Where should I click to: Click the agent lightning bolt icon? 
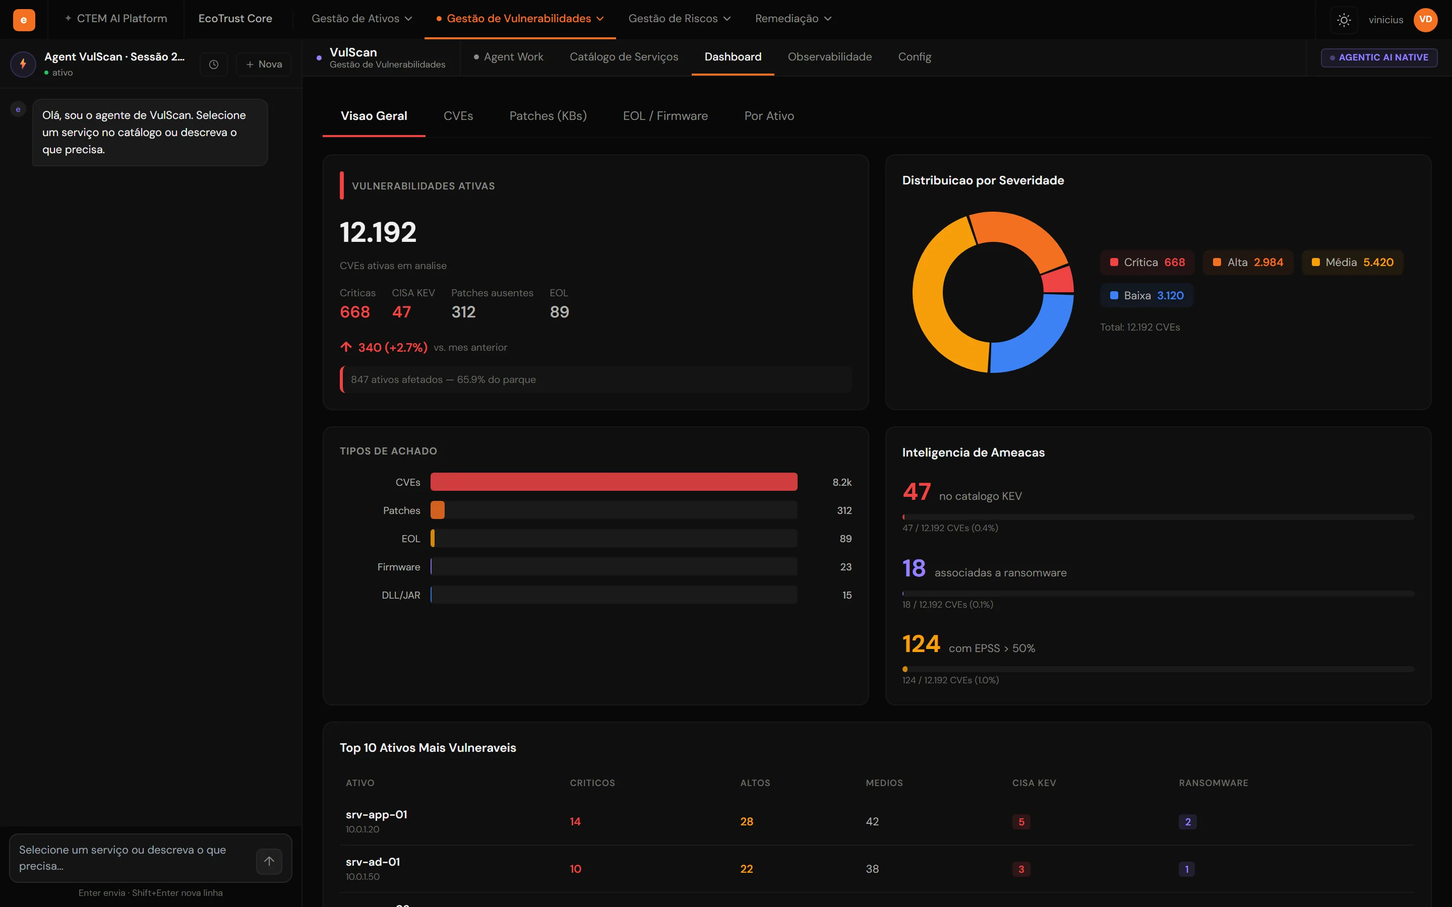(x=23, y=63)
